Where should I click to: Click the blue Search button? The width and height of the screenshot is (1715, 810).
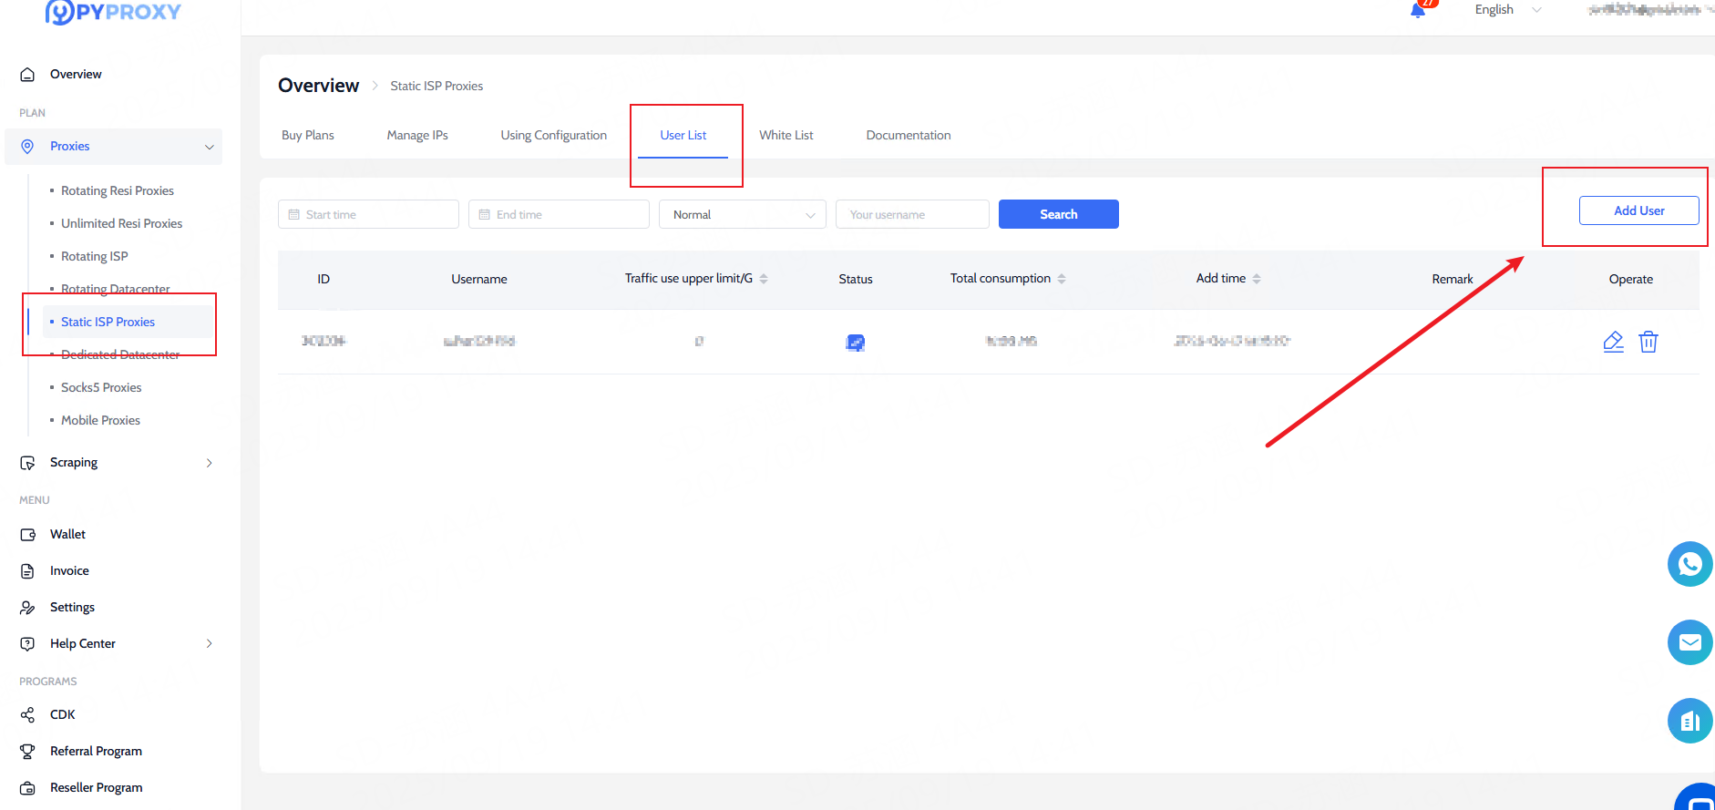click(1058, 214)
